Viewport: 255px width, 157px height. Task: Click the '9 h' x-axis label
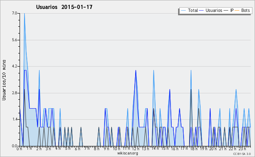pos(107,149)
